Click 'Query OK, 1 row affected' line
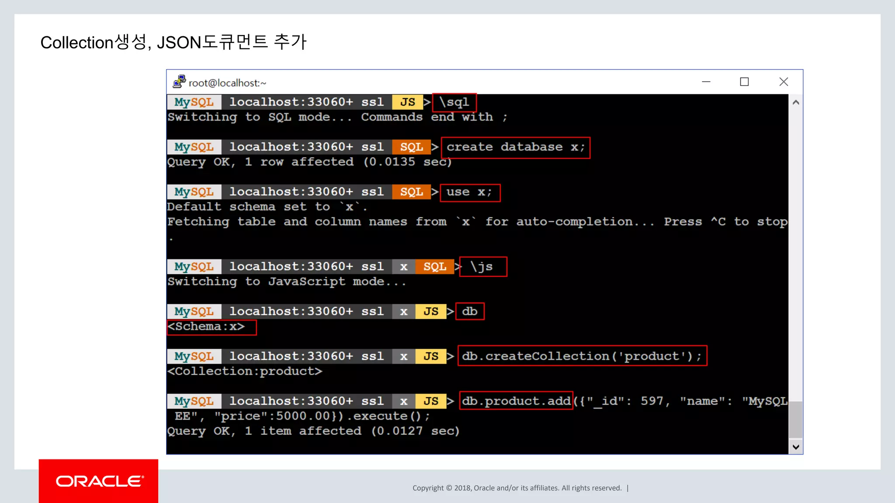The image size is (895, 503). coord(309,162)
